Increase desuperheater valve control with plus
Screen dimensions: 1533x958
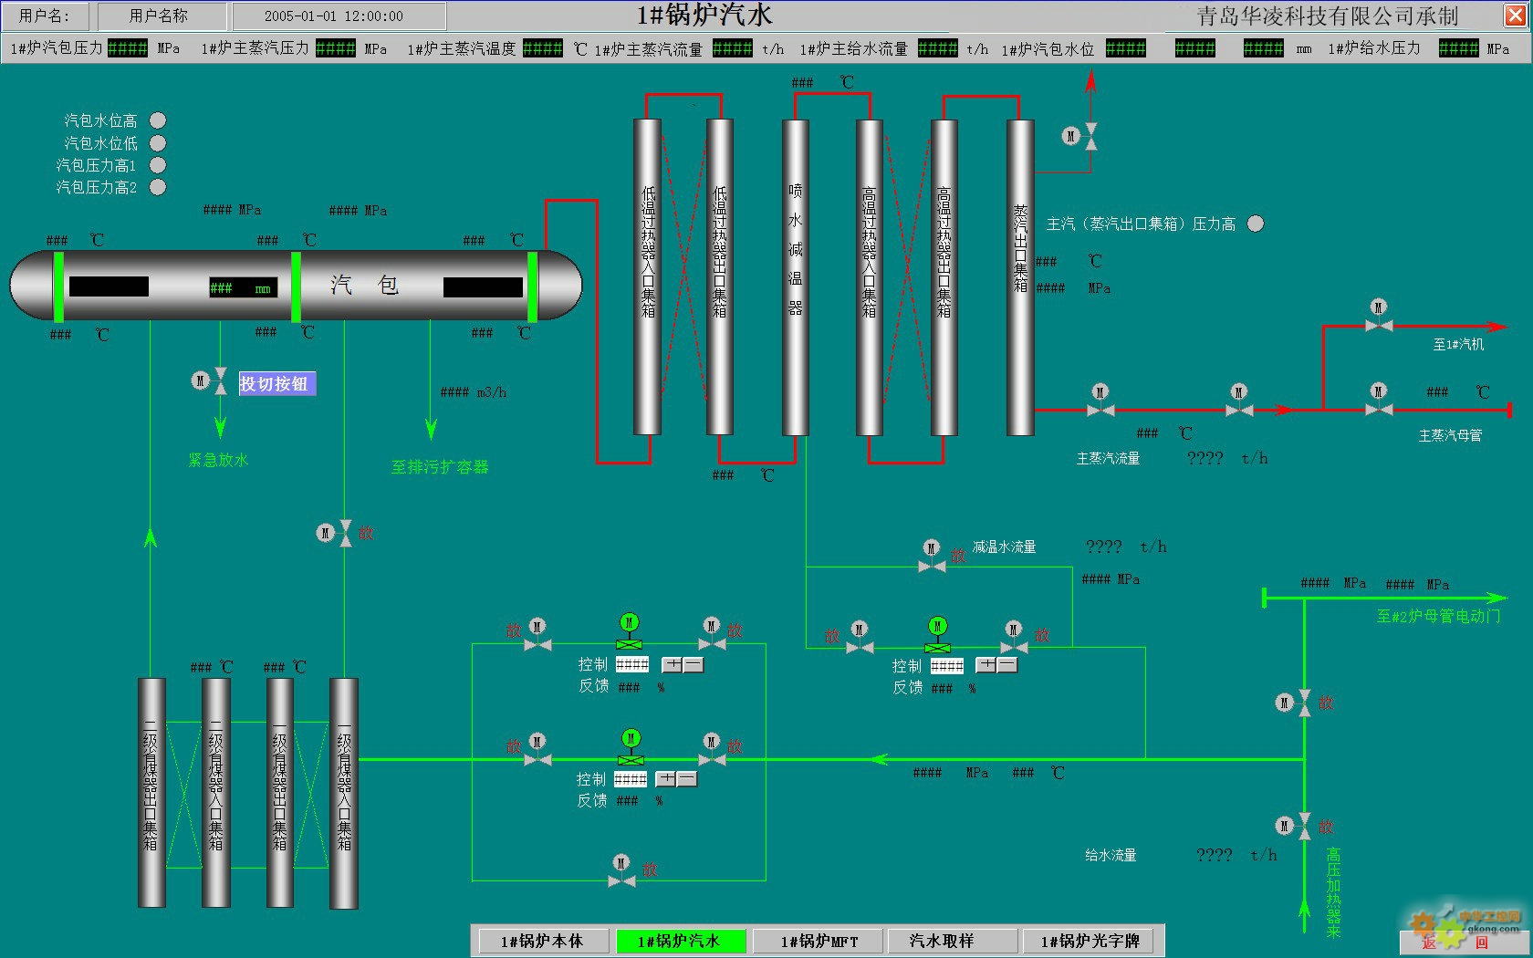pyautogui.click(x=986, y=665)
